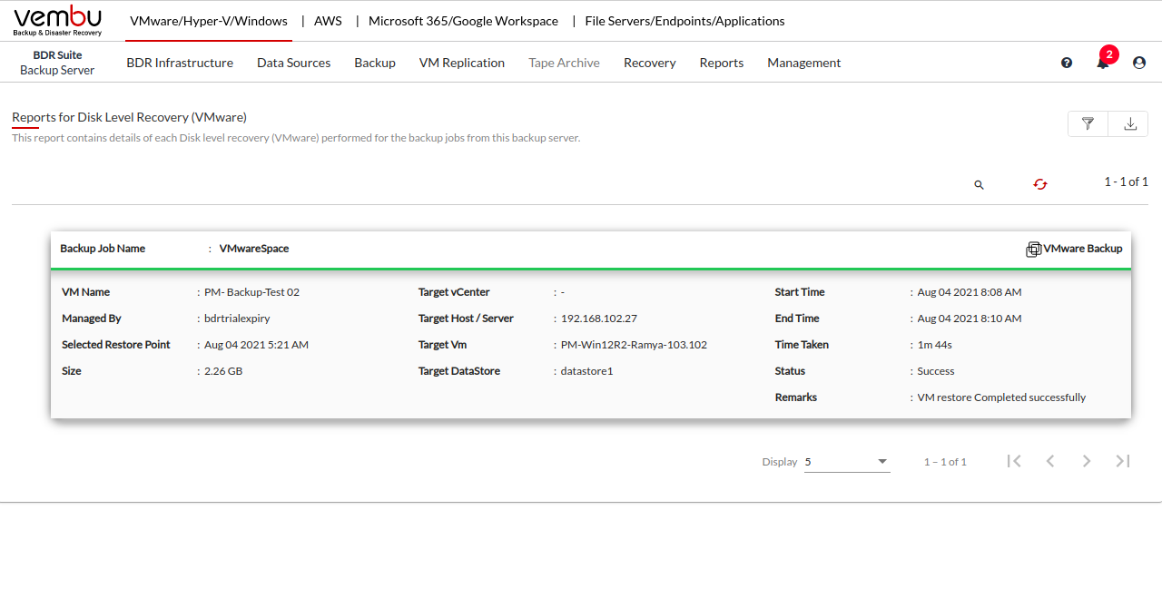Open the BDR Infrastructure menu

coord(180,63)
